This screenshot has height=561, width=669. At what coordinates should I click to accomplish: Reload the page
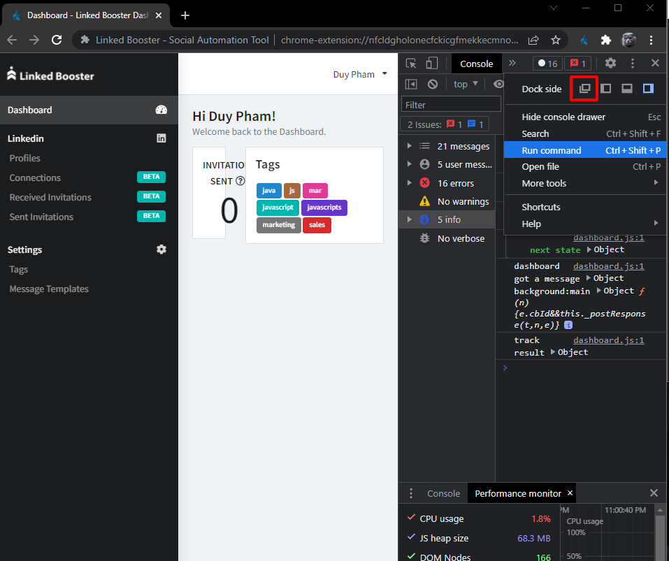tap(57, 40)
